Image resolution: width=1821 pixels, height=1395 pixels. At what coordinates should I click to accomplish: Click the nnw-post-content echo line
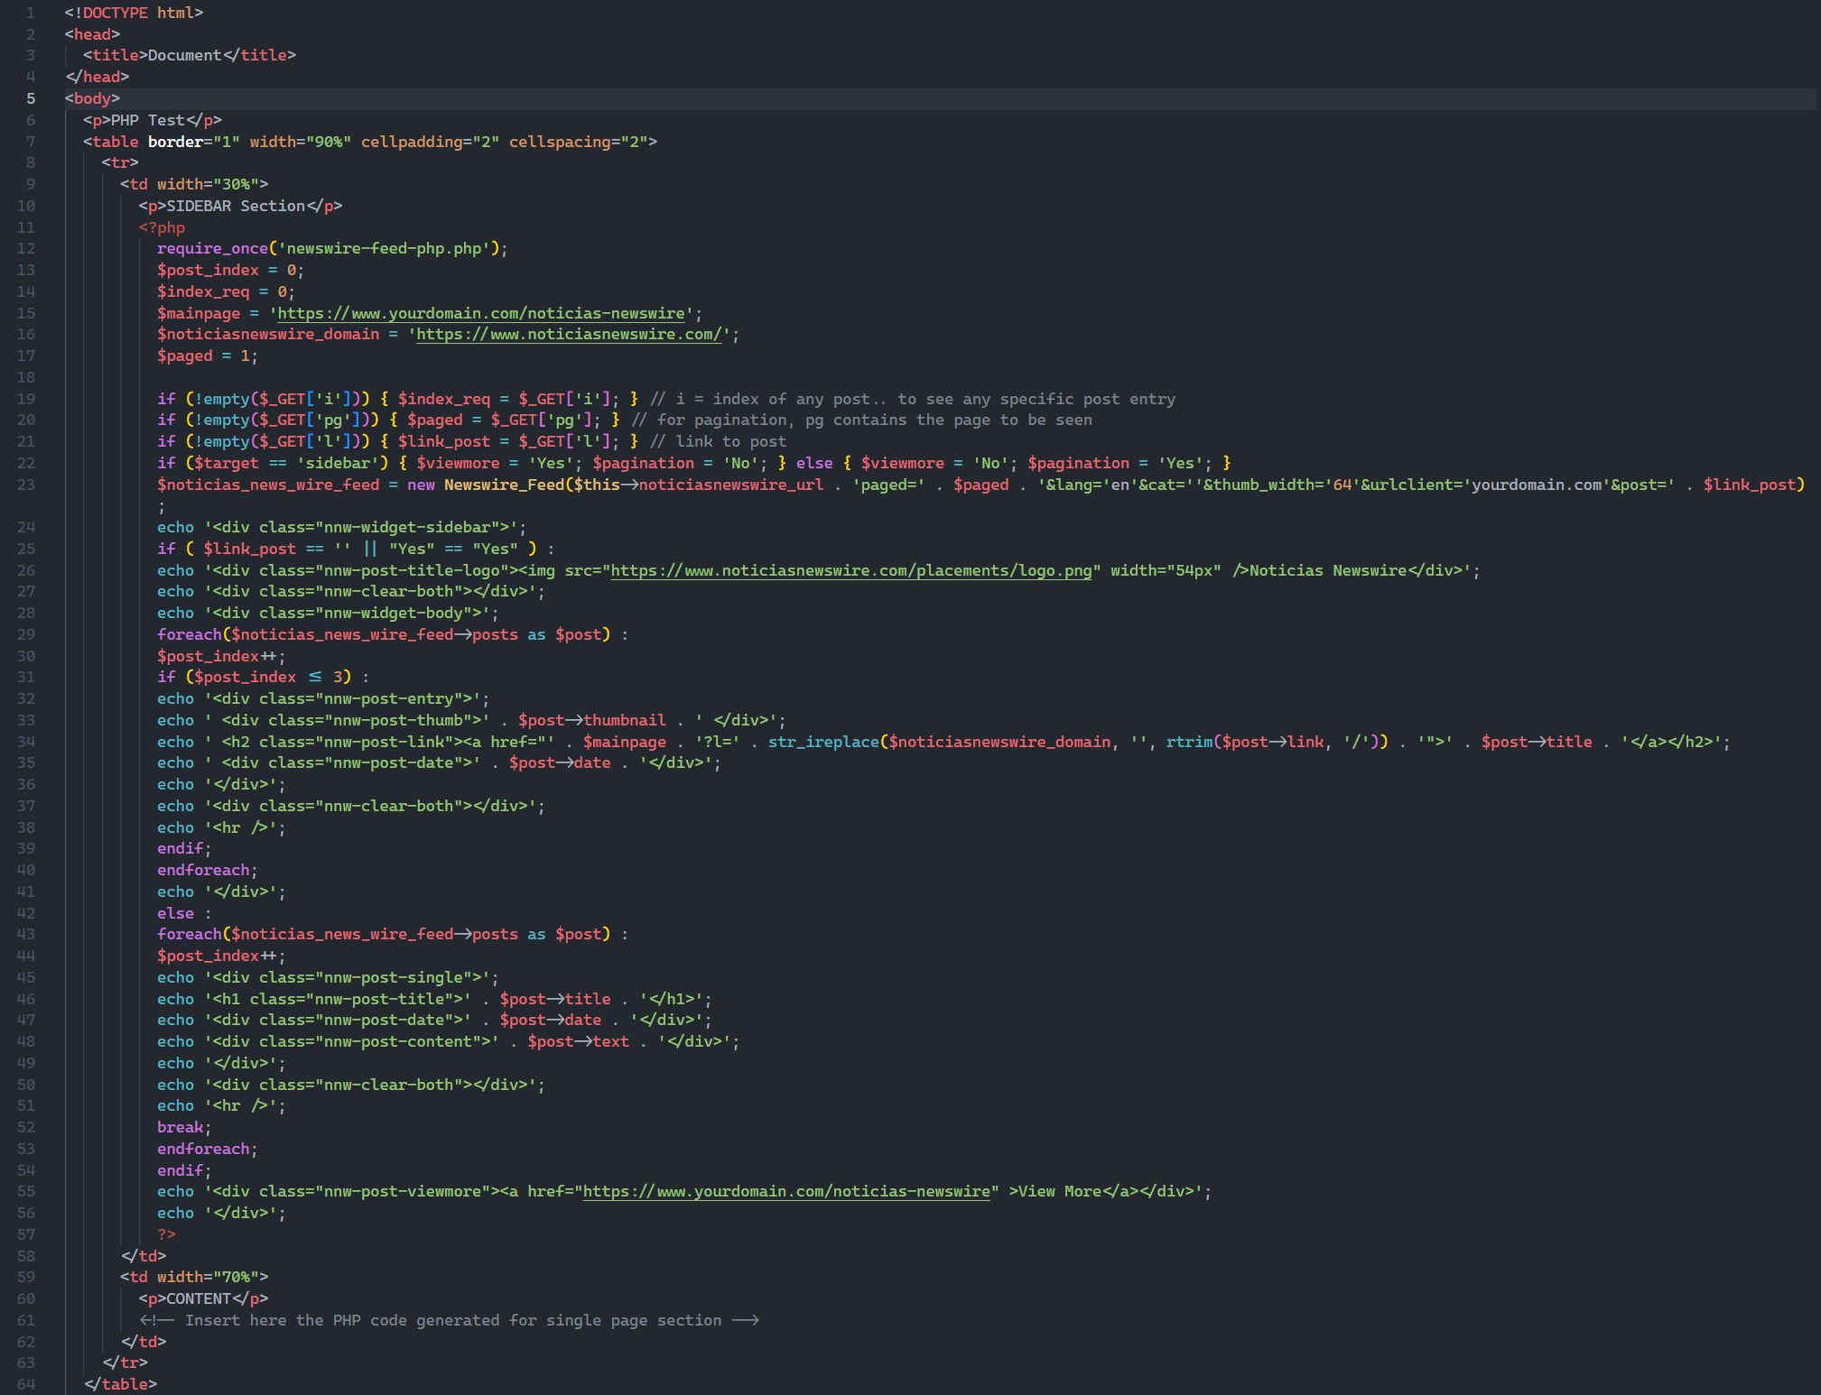449,1041
